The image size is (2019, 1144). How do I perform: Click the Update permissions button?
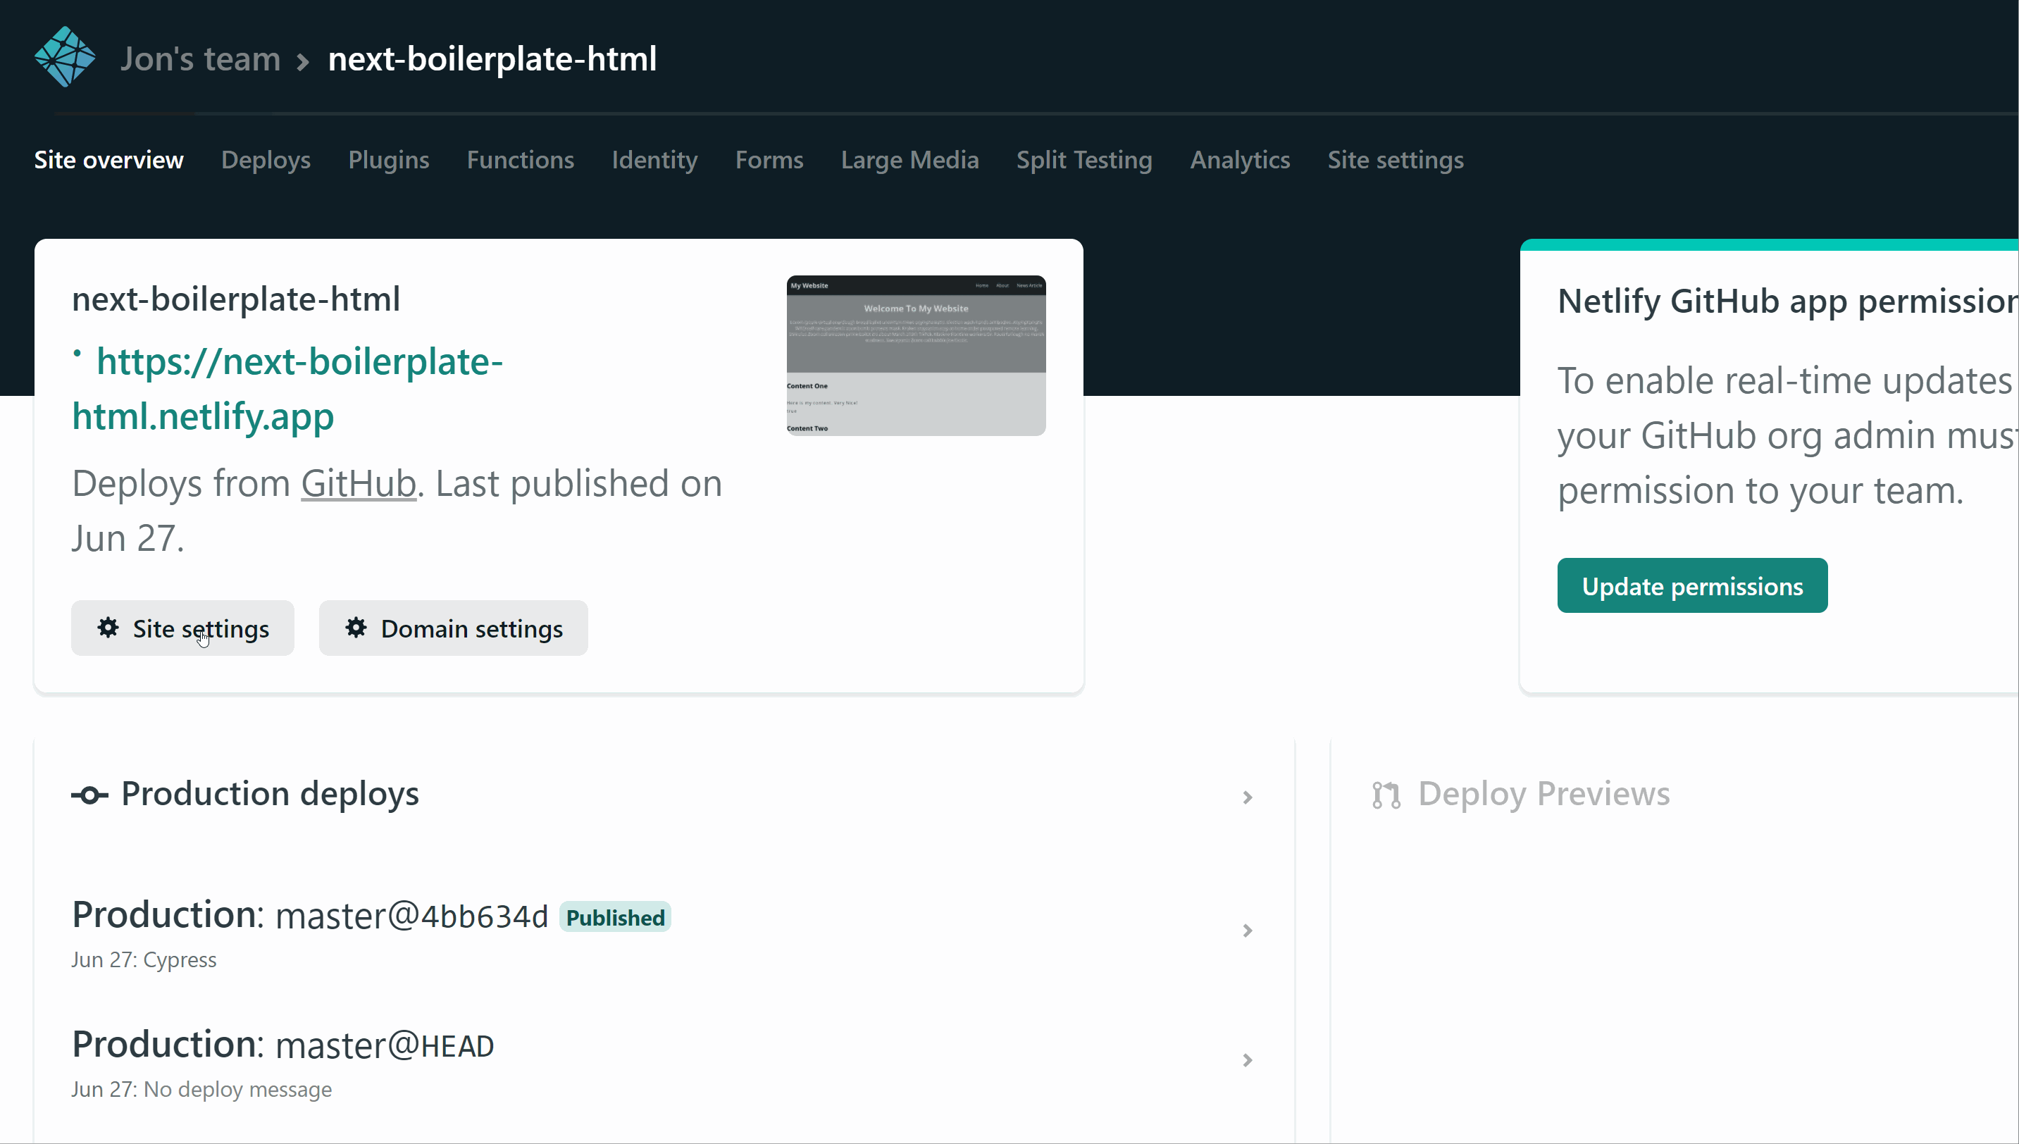(1693, 585)
